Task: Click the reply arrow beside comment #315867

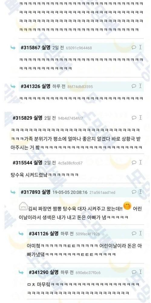Action: (x=13, y=48)
